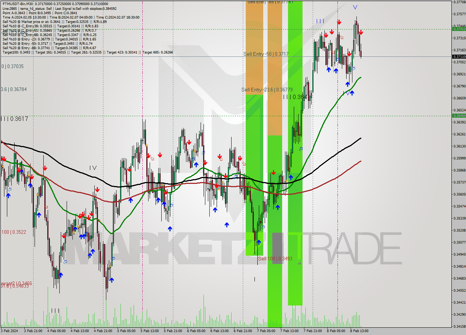Image resolution: width=466 pixels, height=335 pixels.
Task: Click the '6 Feb 05:00' time axis label
Action: pos(196,331)
